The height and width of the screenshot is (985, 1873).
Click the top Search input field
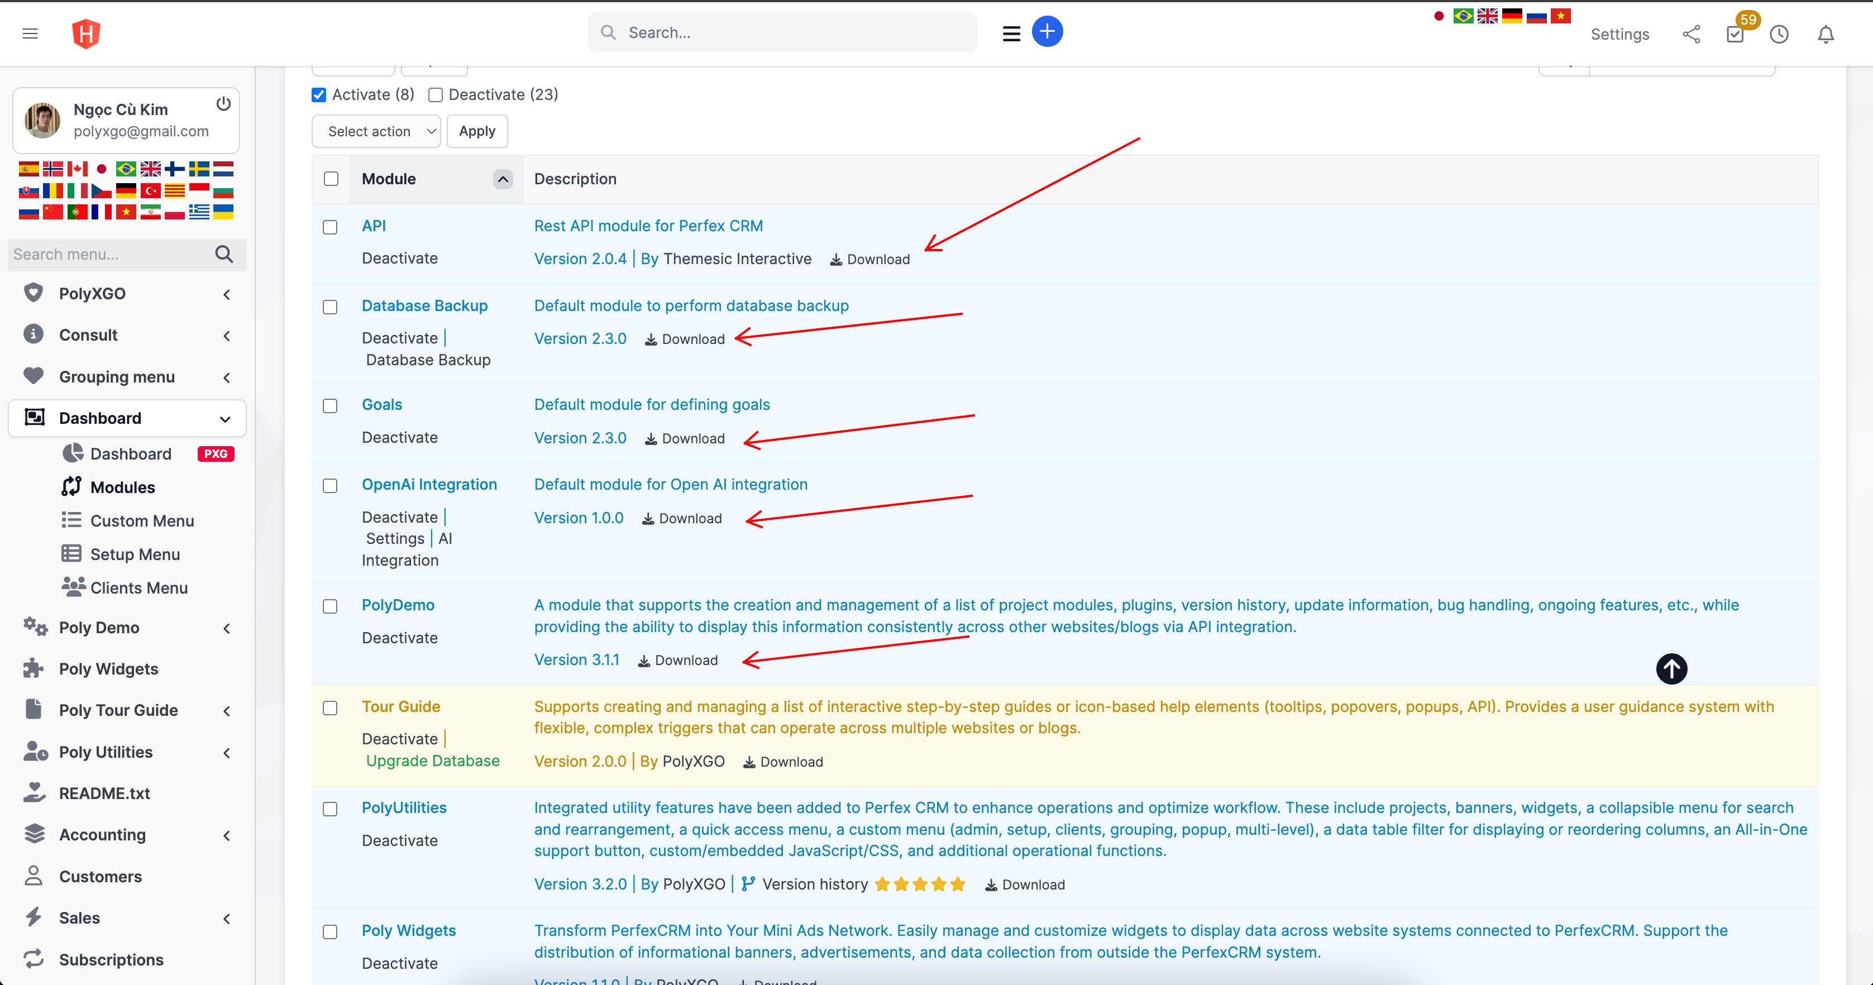pos(792,33)
